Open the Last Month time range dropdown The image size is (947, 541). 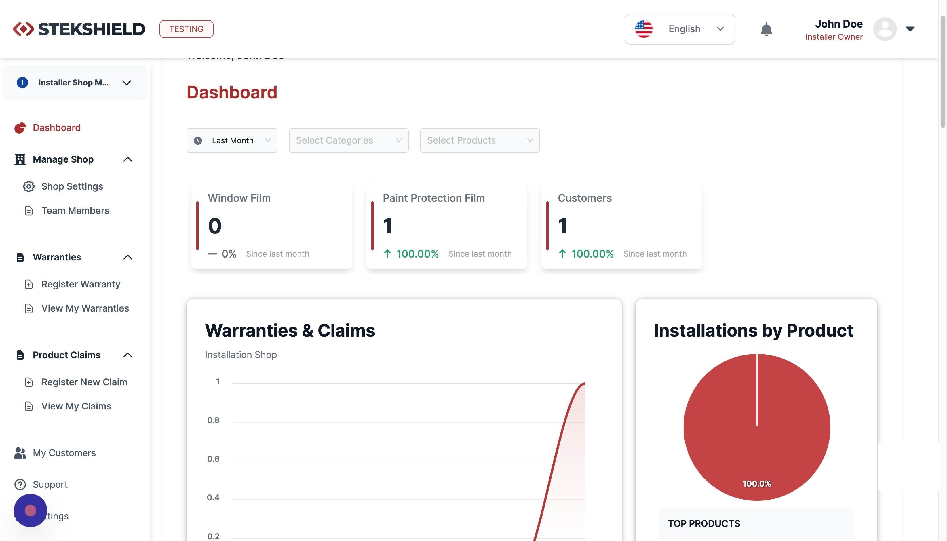(x=232, y=140)
